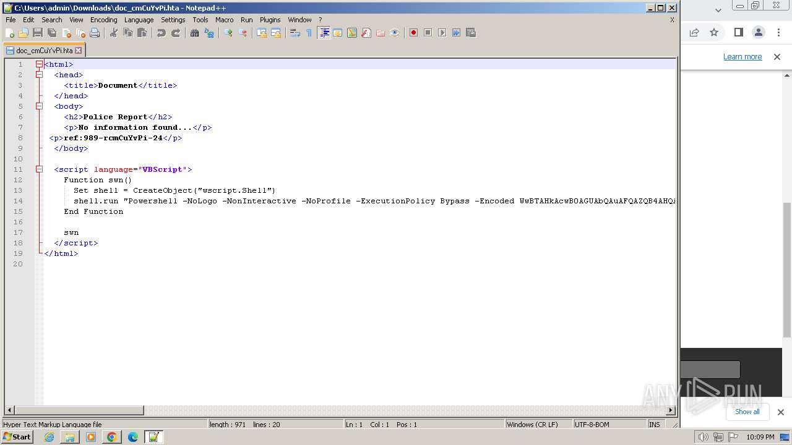Collapse the head block fold marker
Viewport: 792px width, 445px height.
click(39, 75)
